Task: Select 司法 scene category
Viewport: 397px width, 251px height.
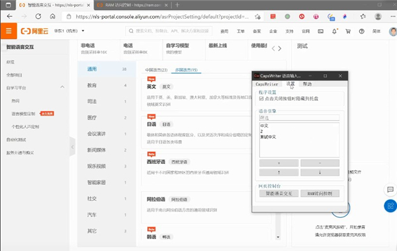Action: (107, 102)
